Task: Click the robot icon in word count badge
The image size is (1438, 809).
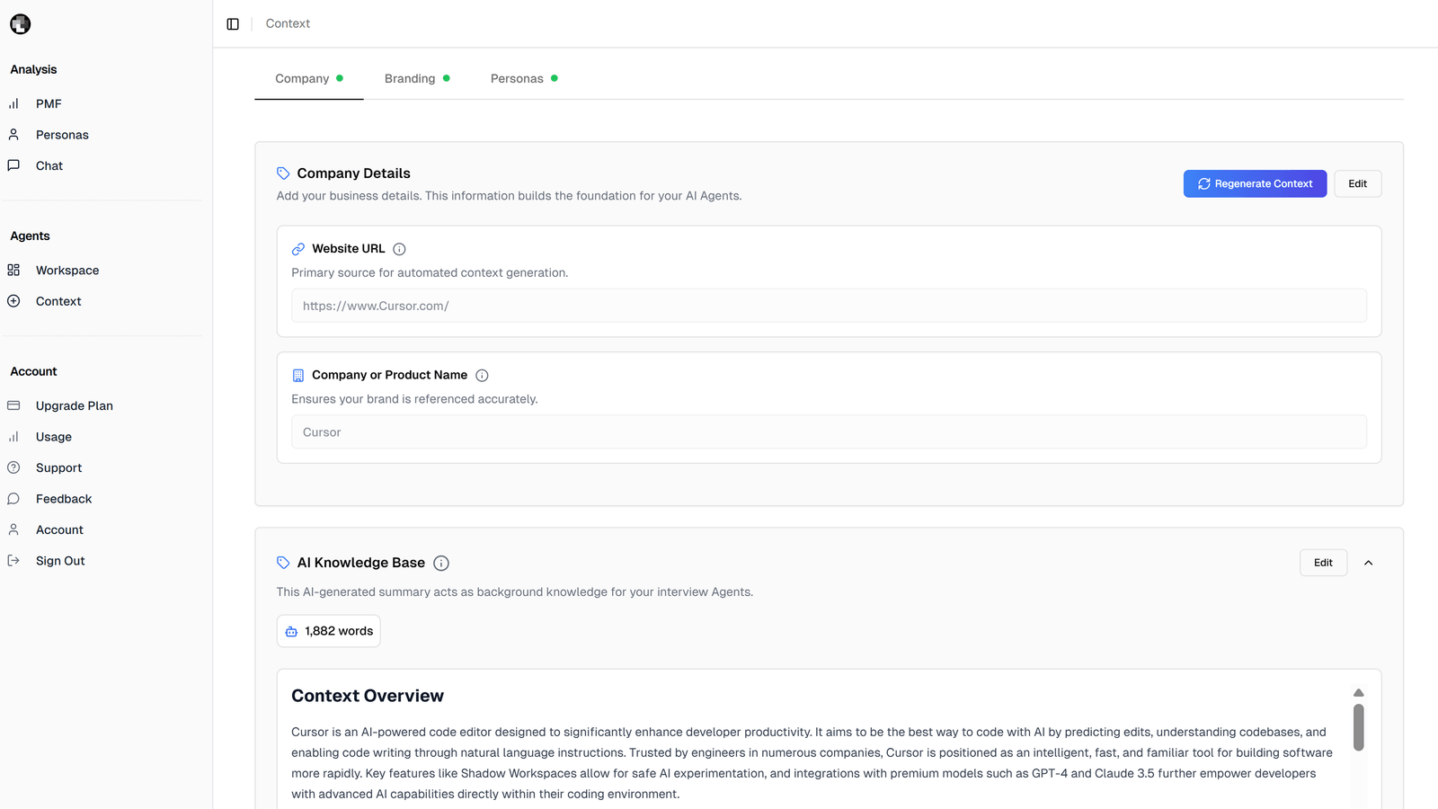Action: 291,632
